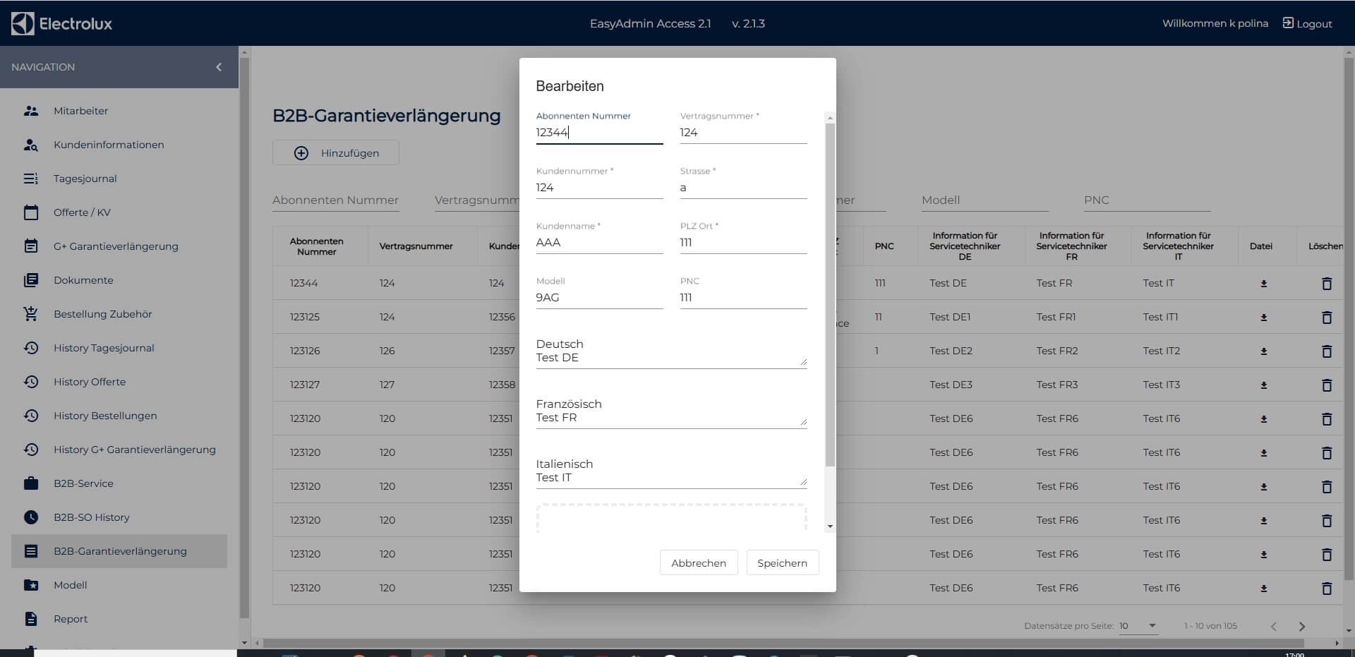Viewport: 1355px width, 657px height.
Task: Collapse the Navigation sidebar with the chevron
Action: coord(219,67)
